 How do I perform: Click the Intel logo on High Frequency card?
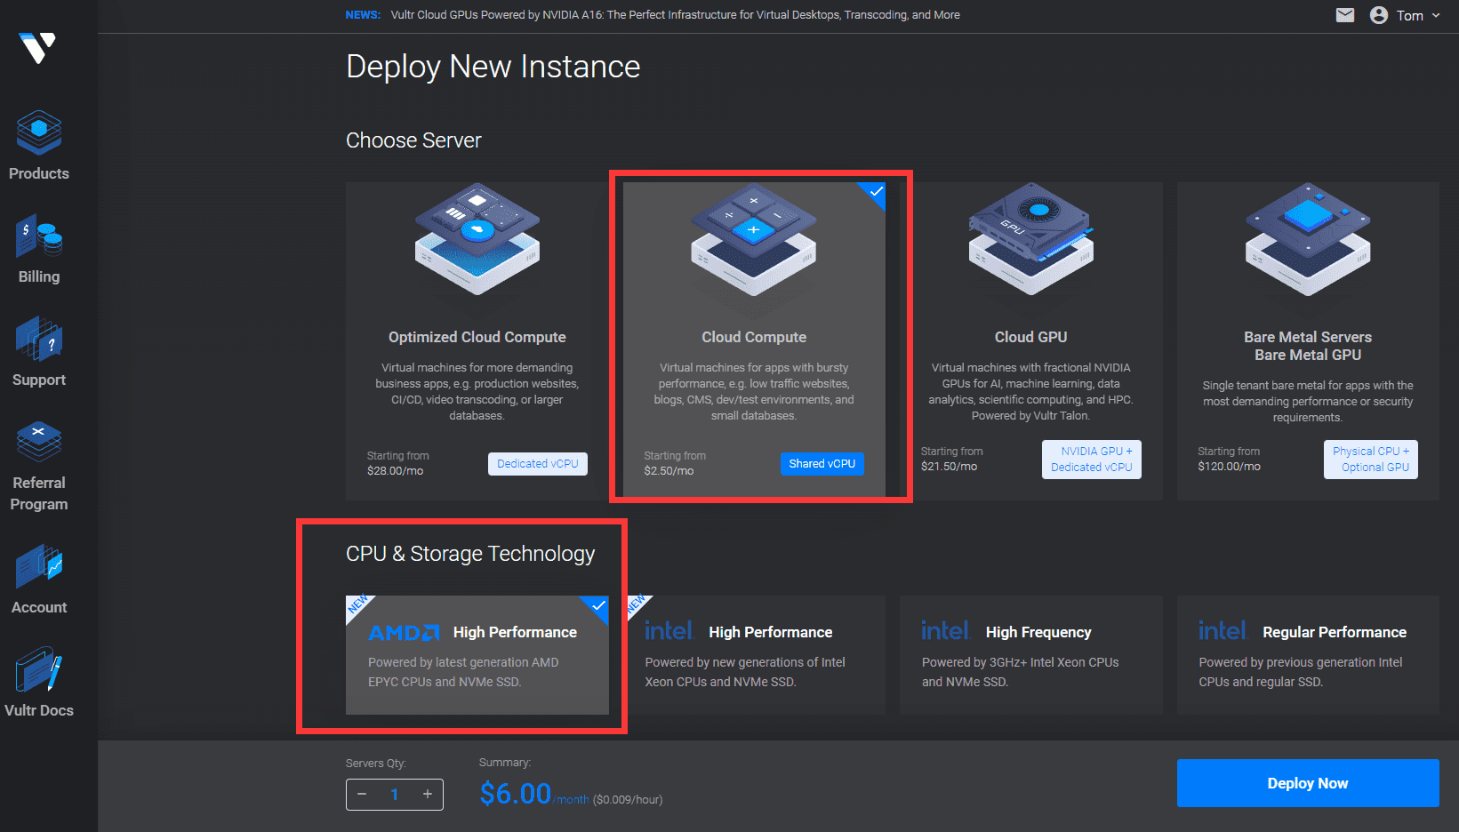pos(946,630)
